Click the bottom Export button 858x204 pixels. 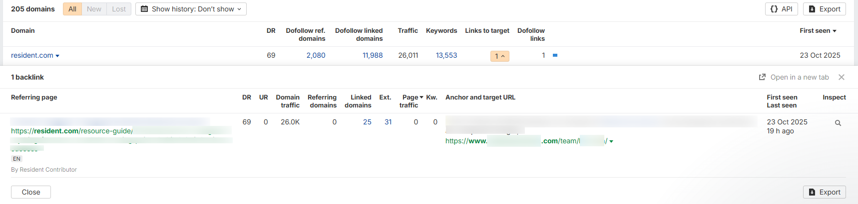pos(825,192)
